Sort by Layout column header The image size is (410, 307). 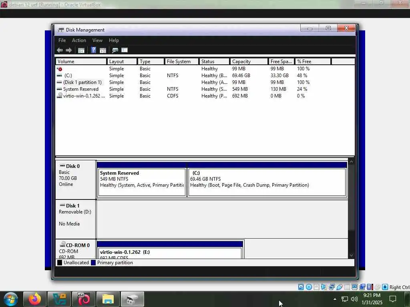coord(122,61)
